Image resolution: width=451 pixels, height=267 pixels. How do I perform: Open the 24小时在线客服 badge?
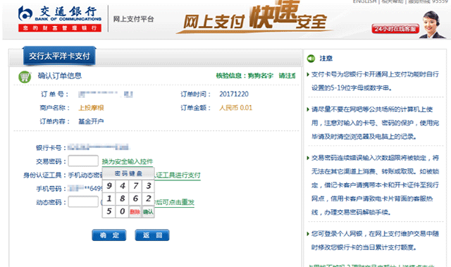[395, 29]
